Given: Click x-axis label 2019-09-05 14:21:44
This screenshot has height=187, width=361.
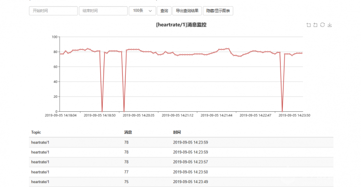Looking at the screenshot, I should 216,115.
